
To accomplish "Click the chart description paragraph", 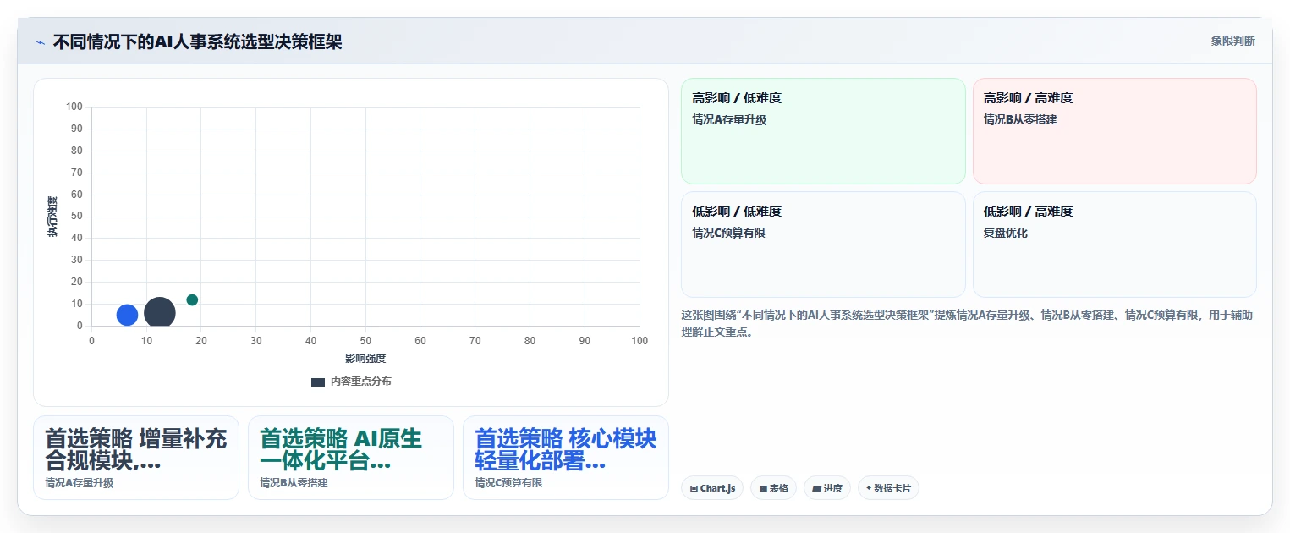I will coord(967,323).
